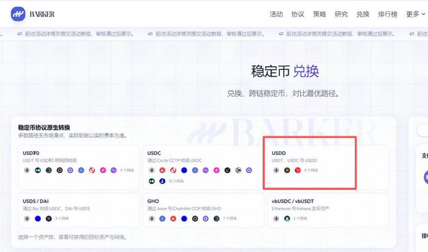The height and width of the screenshot is (252, 428).
Task: Click green two-dot network icon in USD₮0 card
Action: coord(38,171)
